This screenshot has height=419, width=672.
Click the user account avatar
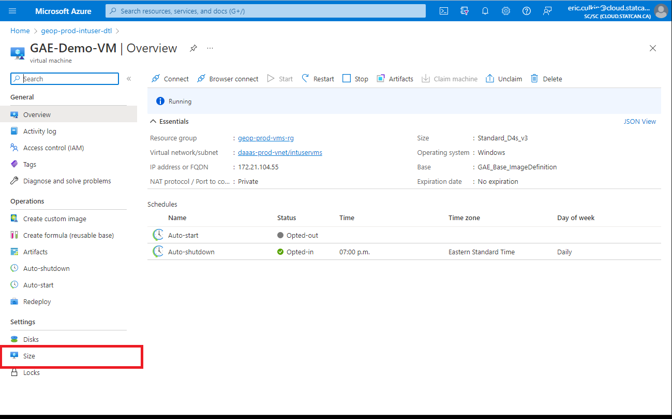click(x=661, y=11)
